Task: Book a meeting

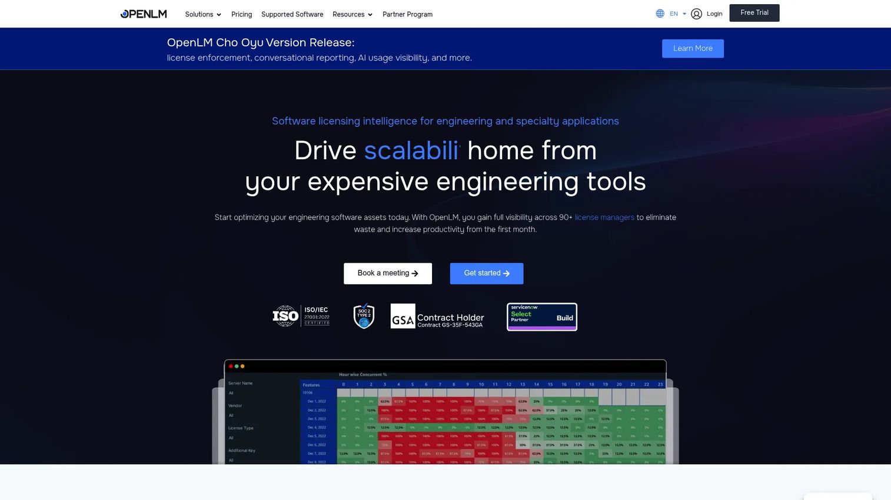Action: (388, 274)
